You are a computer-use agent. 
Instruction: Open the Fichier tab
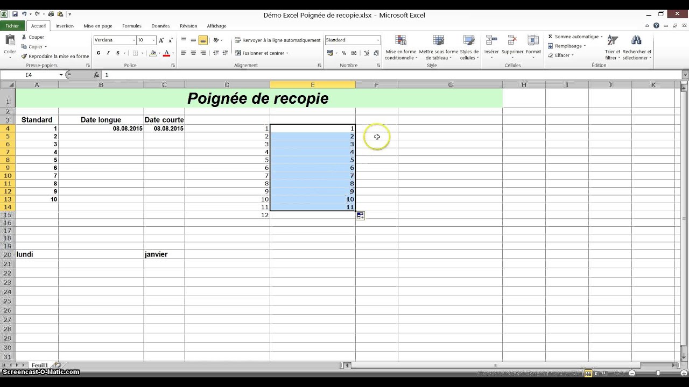(12, 26)
